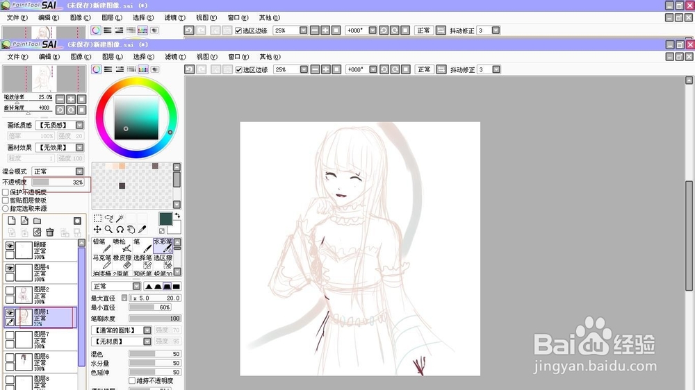
Task: Open 抖动修正 stabilizer dropdown in front window
Action: pyautogui.click(x=496, y=69)
